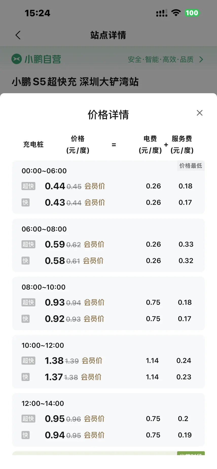
Task: Tap the 超快 badge in 10:00~12:00
Action: (x=28, y=361)
